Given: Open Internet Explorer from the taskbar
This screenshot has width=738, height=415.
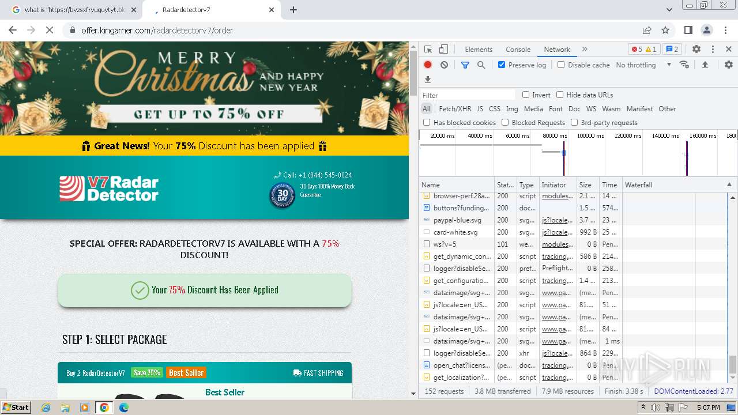Looking at the screenshot, I should 46,408.
